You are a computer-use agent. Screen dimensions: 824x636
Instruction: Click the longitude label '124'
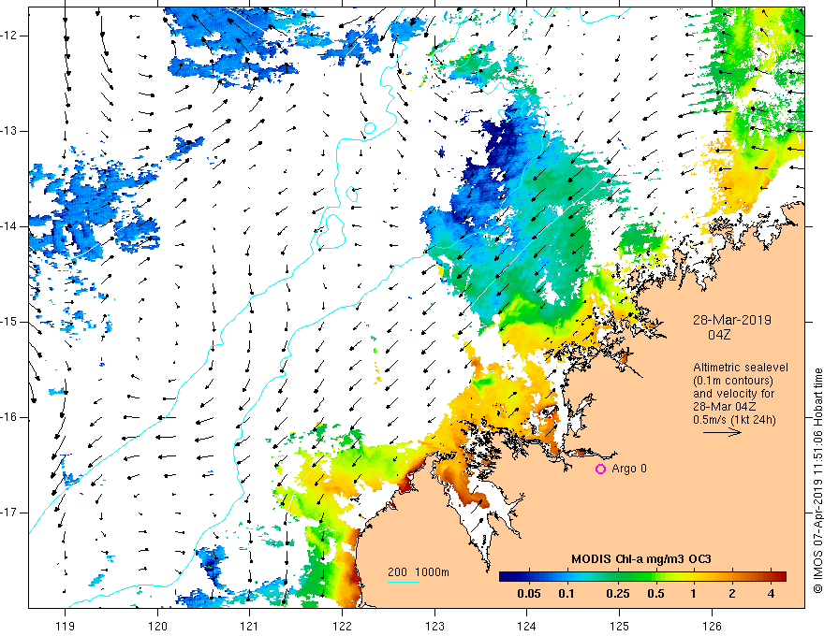tap(527, 627)
